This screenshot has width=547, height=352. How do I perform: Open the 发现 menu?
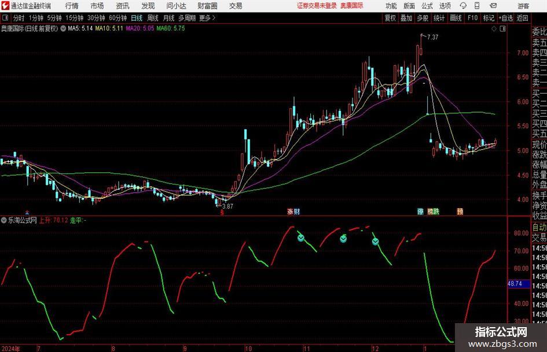[148, 6]
